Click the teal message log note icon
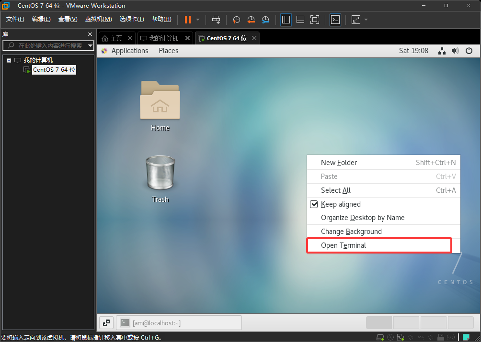The image size is (481, 342). click(x=466, y=337)
